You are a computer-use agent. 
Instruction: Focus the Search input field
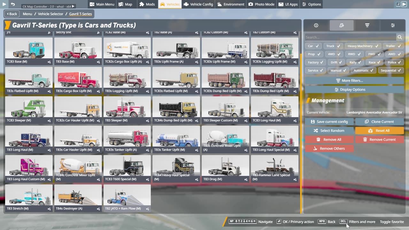pos(351,37)
